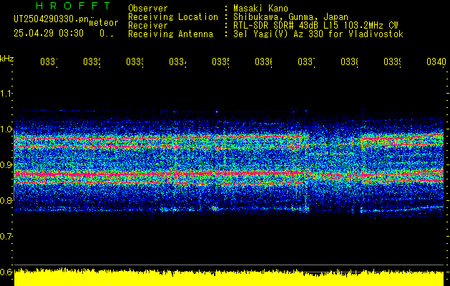The width and height of the screenshot is (450, 286).
Task: Click the first time marker 0331
Action: click(x=49, y=61)
